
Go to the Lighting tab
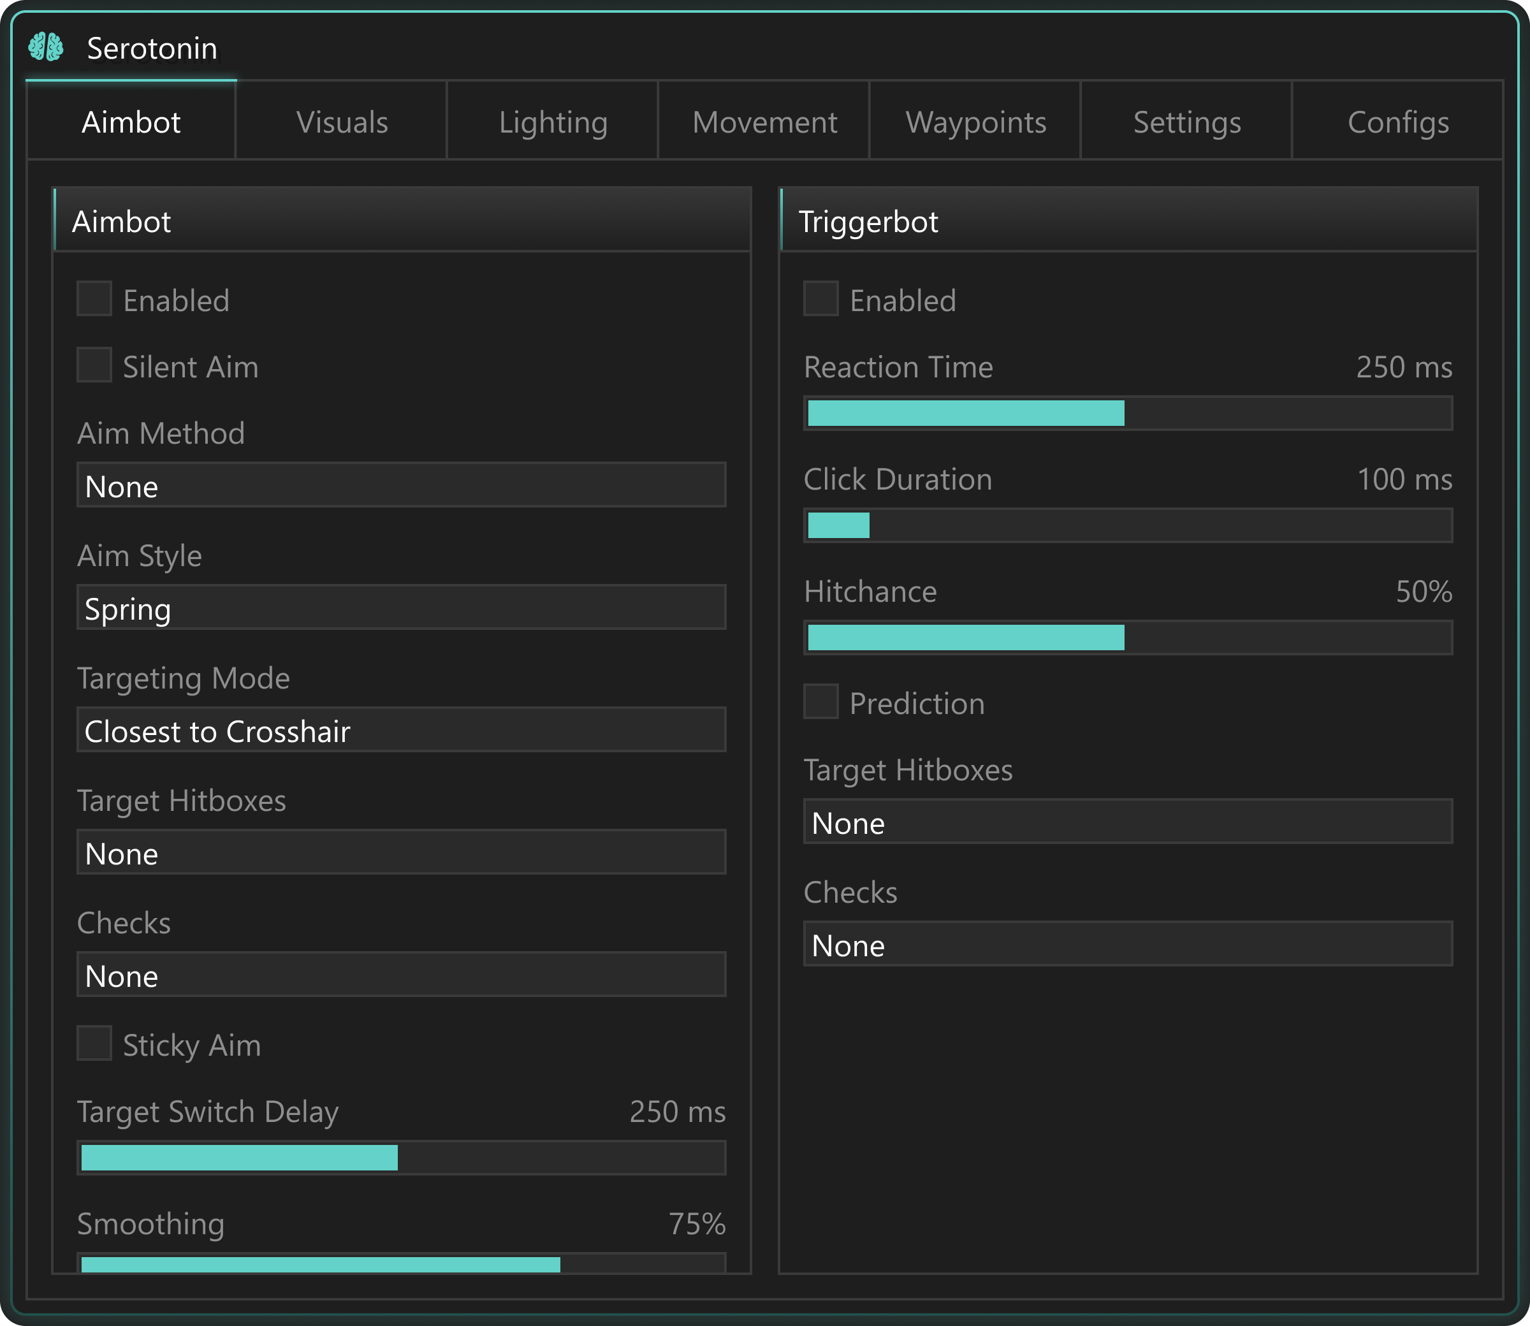553,121
